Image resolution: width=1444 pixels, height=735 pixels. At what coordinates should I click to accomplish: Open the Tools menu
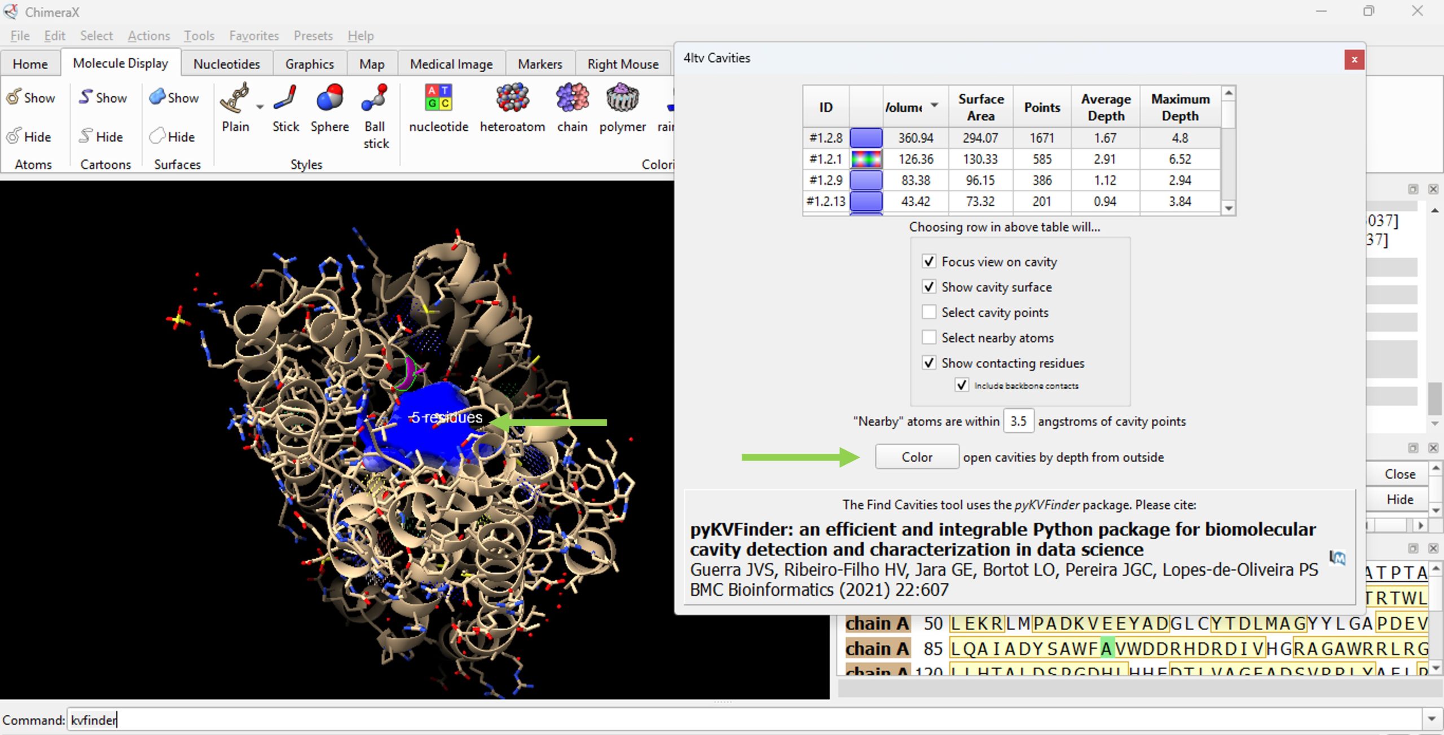pos(199,36)
